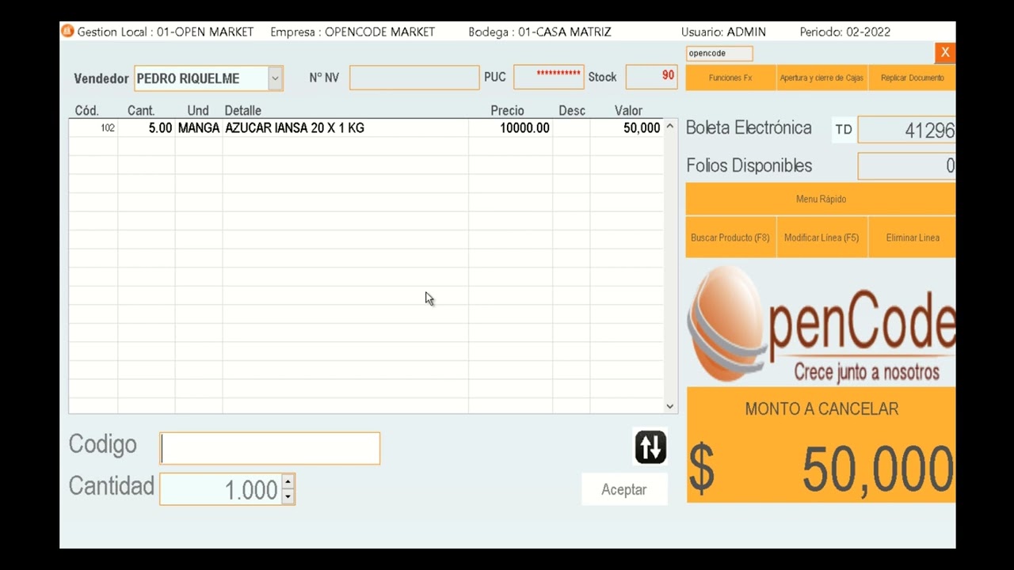Click price cell 10000.00
Image resolution: width=1014 pixels, height=570 pixels.
(x=510, y=127)
